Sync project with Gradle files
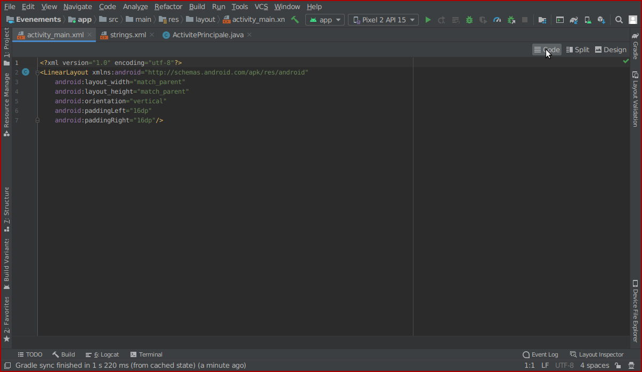Image resolution: width=642 pixels, height=372 pixels. pyautogui.click(x=574, y=20)
